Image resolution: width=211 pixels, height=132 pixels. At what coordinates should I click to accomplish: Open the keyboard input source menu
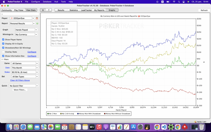[x=162, y=2]
